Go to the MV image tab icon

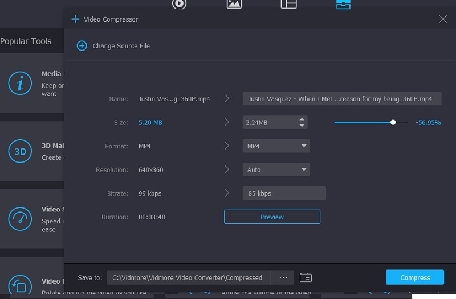click(234, 4)
